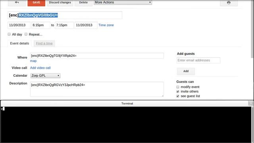This screenshot has height=143, width=254.
Task: Click the 7:15pm end time field
Action: click(64, 25)
